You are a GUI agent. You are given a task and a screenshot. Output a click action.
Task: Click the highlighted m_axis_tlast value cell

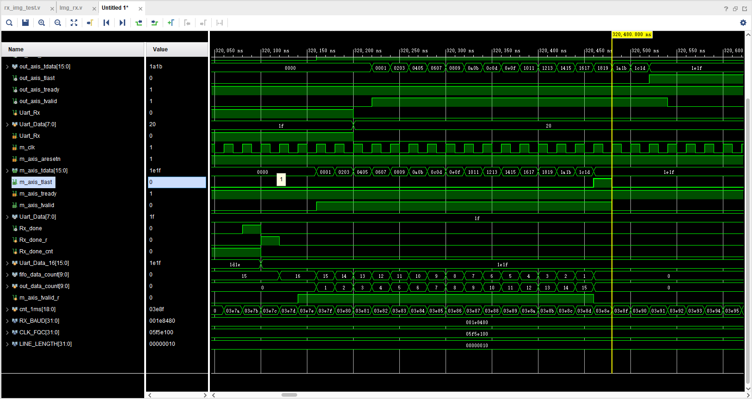177,182
